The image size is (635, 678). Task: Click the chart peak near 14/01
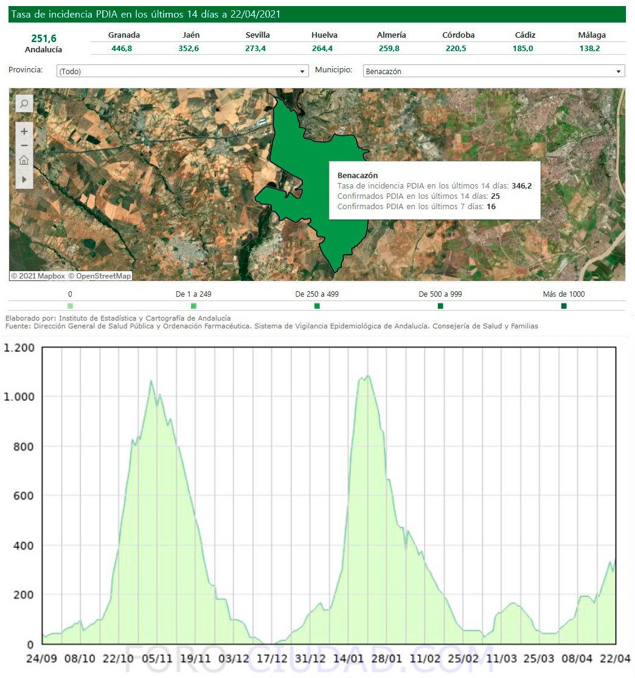click(x=367, y=377)
